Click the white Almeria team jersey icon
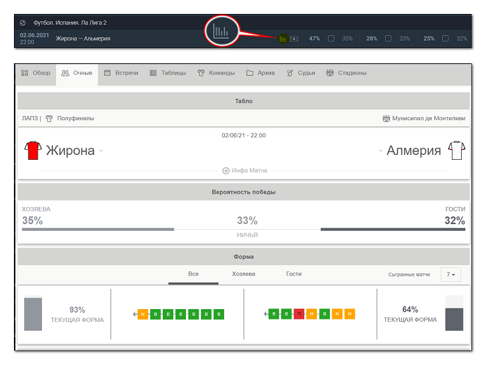The width and height of the screenshot is (486, 365). [456, 151]
